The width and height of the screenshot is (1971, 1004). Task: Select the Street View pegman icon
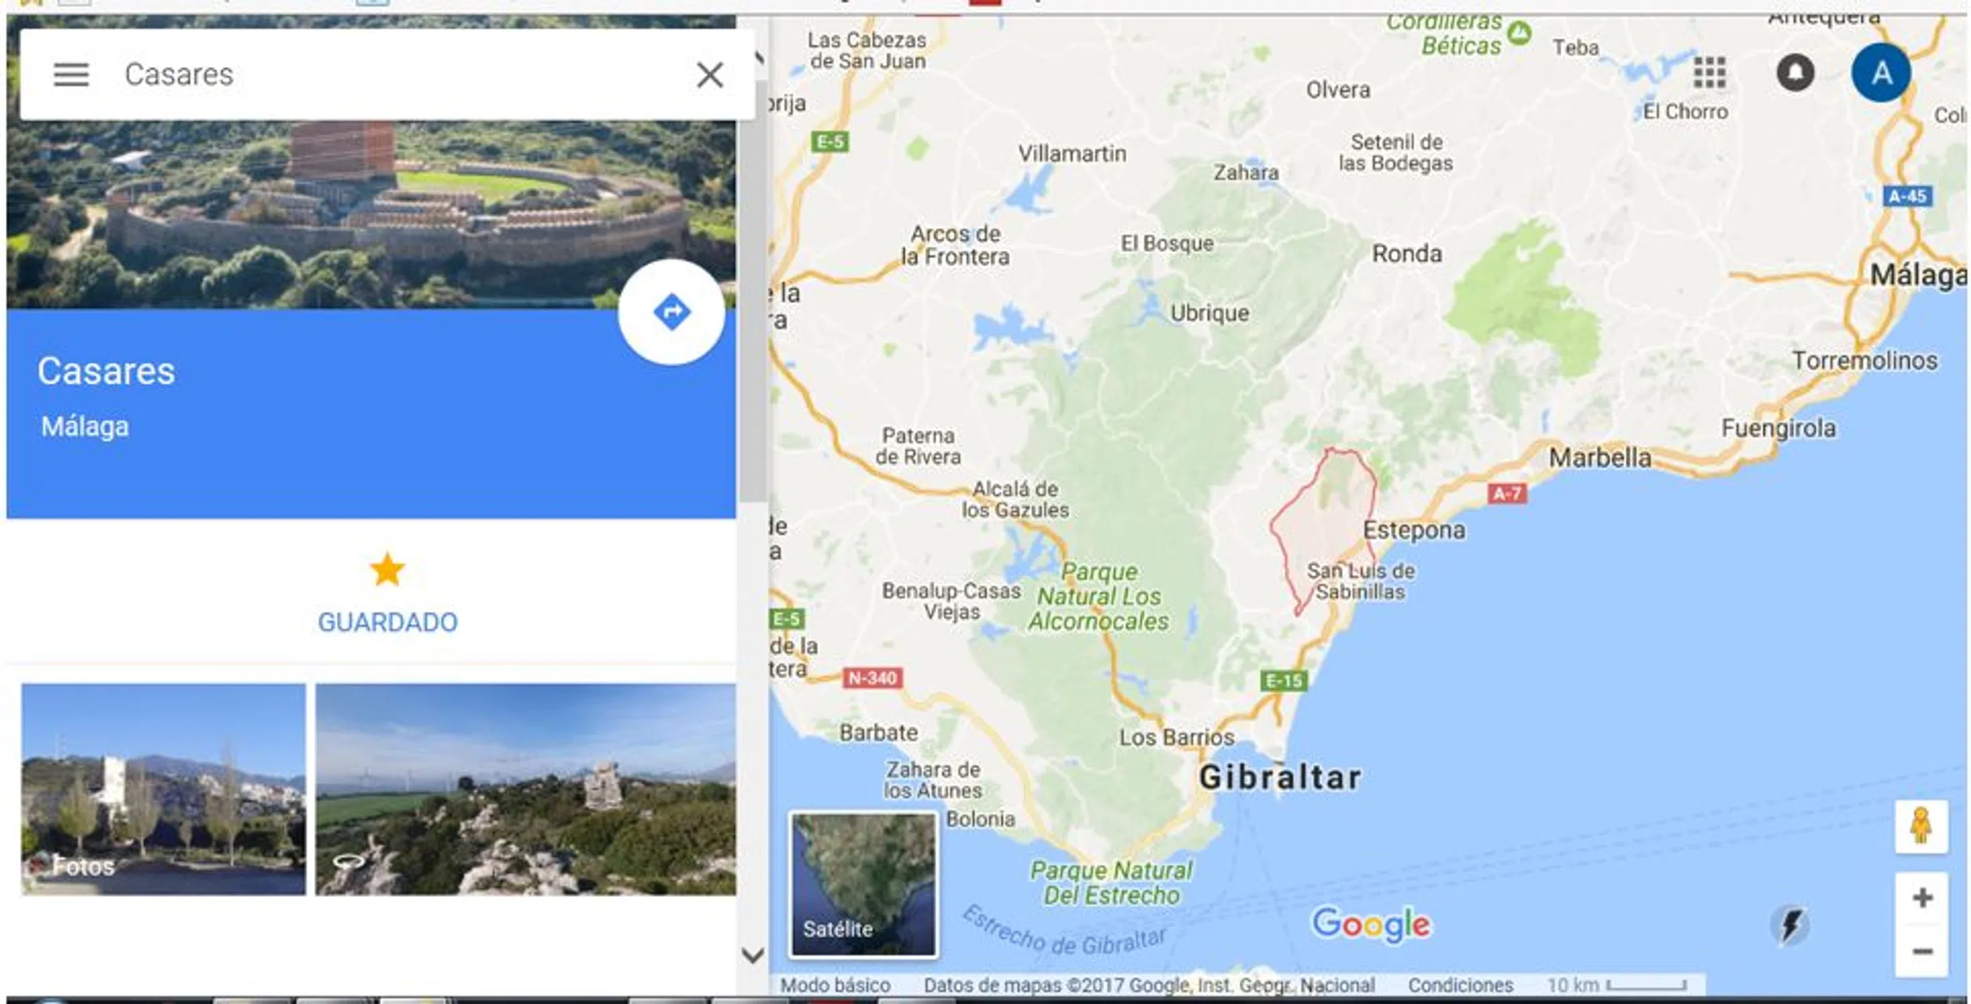tap(1921, 827)
